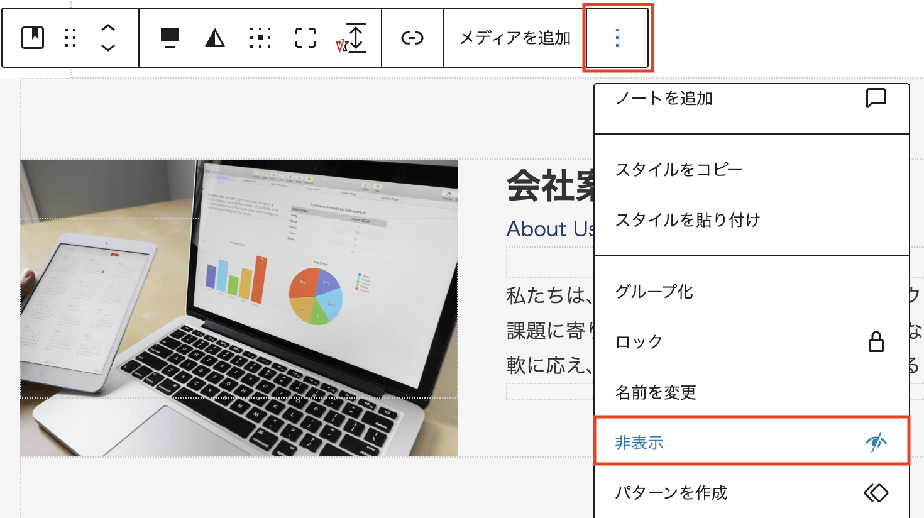Viewport: 924px width, 518px height.
Task: Click the block drag handle dots
Action: pyautogui.click(x=70, y=38)
